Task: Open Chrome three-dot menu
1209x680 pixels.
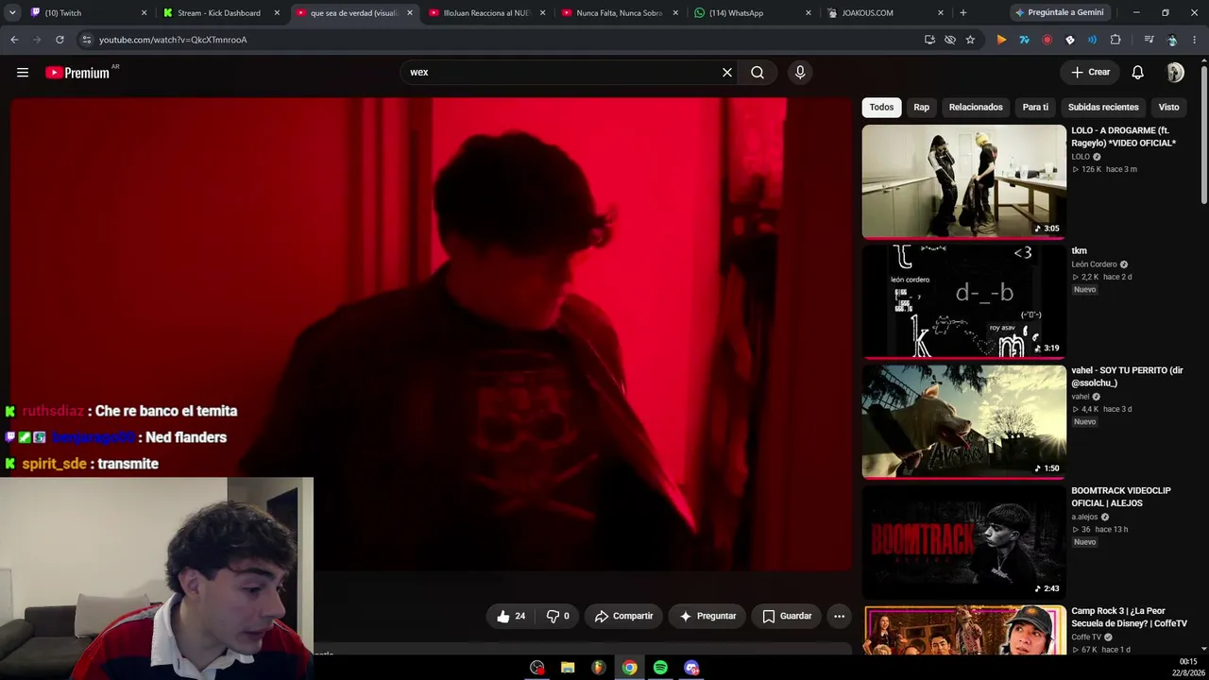Action: (x=1195, y=40)
